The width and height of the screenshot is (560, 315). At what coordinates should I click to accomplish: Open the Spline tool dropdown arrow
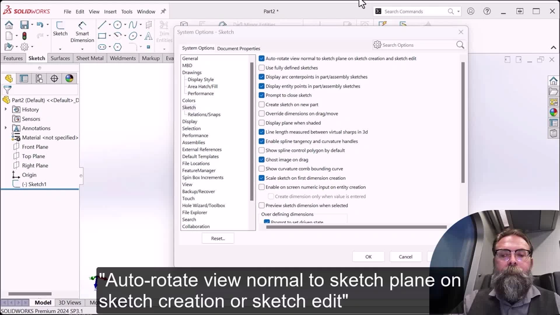pyautogui.click(x=141, y=24)
